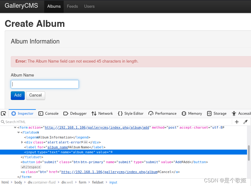Activate the element picker icon

[x=3, y=114]
